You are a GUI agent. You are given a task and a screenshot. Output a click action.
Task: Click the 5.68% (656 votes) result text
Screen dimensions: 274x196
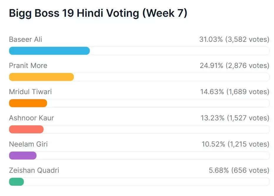(239, 170)
